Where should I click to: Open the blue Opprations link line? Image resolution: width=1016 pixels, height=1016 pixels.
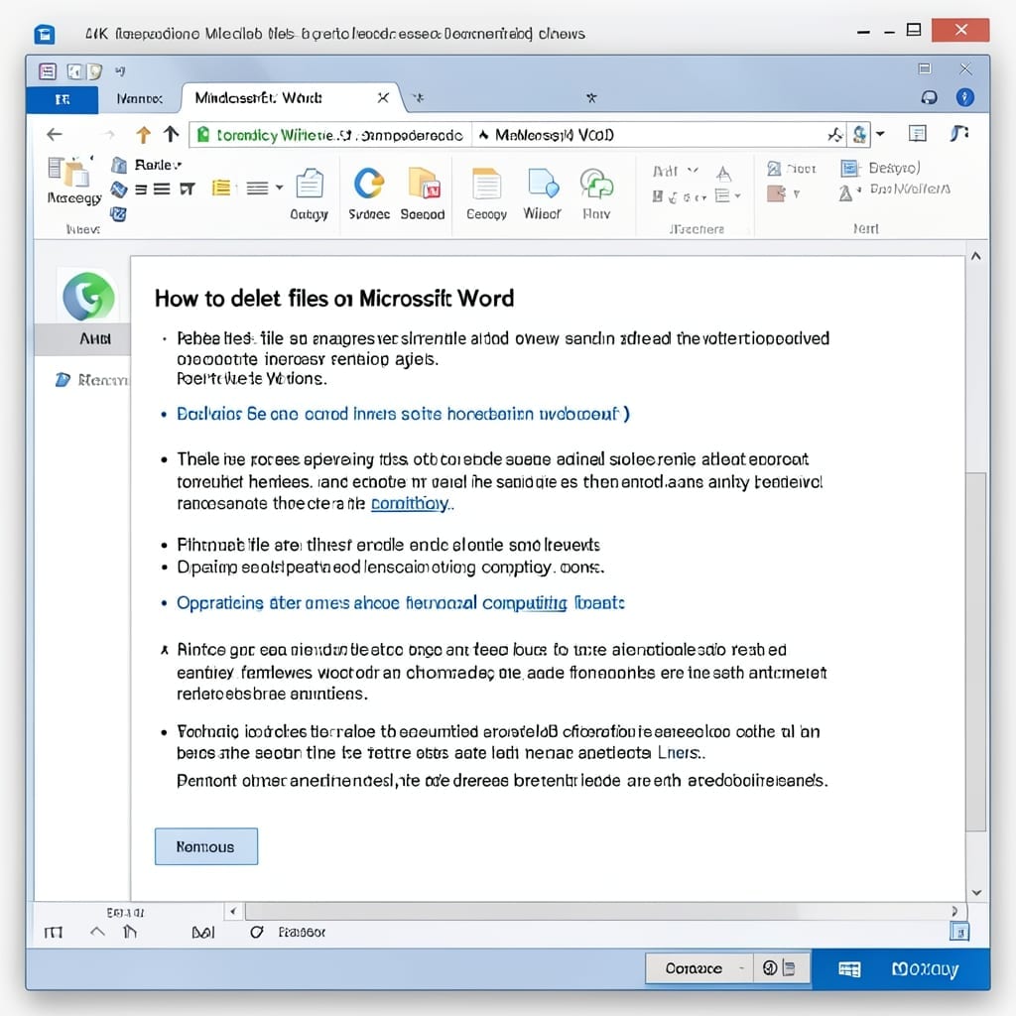coord(401,603)
